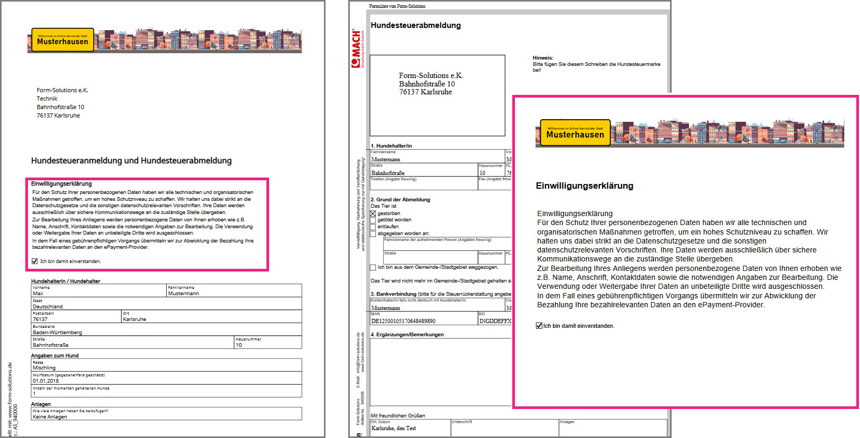Select the 'Keine Anlagen' field under Anlagen
Screen dimensions: 860x438
coord(167,414)
